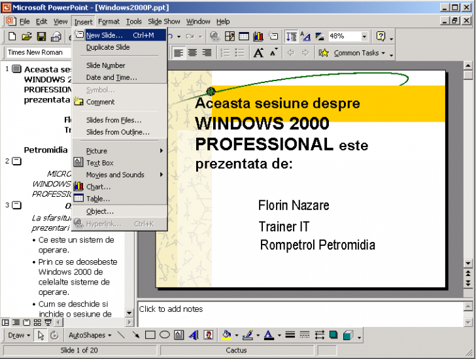Click the Print toolbar icon
Viewport: 476px width, 359px height.
tap(56, 37)
